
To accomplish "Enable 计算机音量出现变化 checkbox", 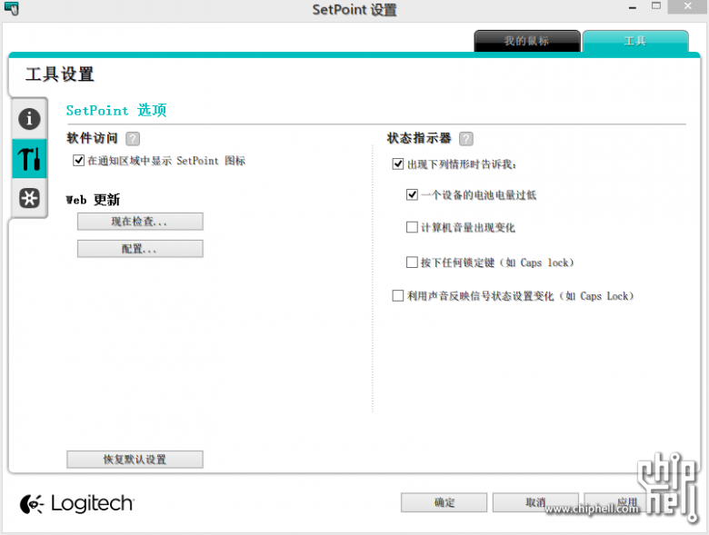I will [412, 227].
